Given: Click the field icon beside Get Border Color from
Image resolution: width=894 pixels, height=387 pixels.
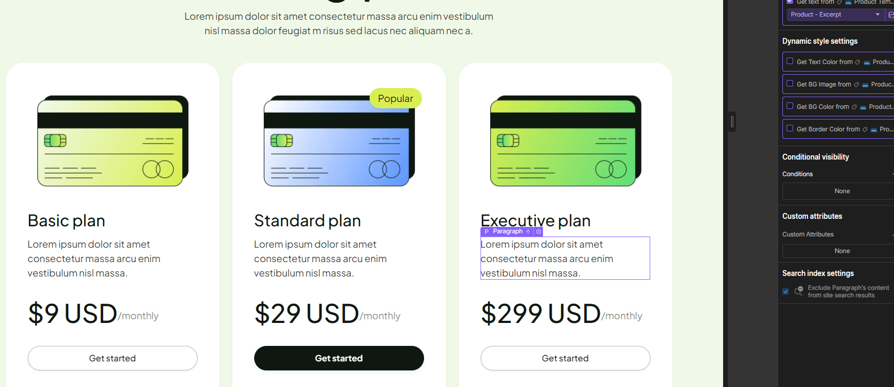Looking at the screenshot, I should click(874, 129).
